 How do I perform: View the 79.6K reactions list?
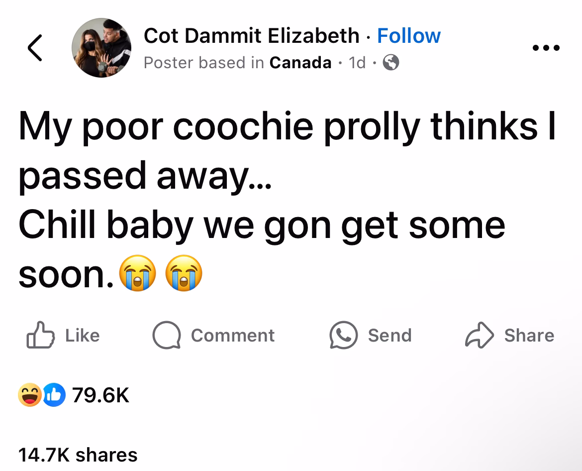tap(101, 396)
